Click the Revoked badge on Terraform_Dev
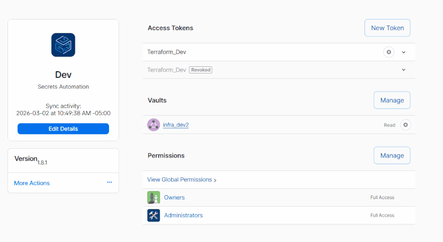This screenshot has width=443, height=242. 200,70
